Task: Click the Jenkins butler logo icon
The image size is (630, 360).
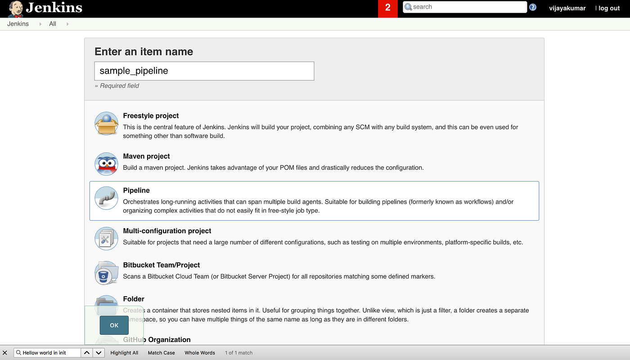Action: pyautogui.click(x=16, y=9)
